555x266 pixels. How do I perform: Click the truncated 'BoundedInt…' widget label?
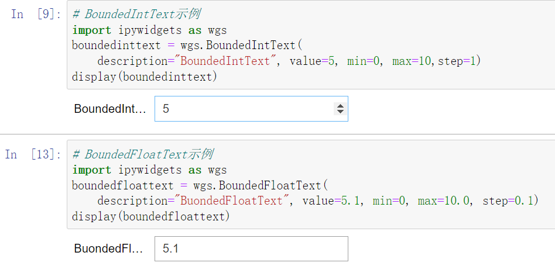click(109, 109)
